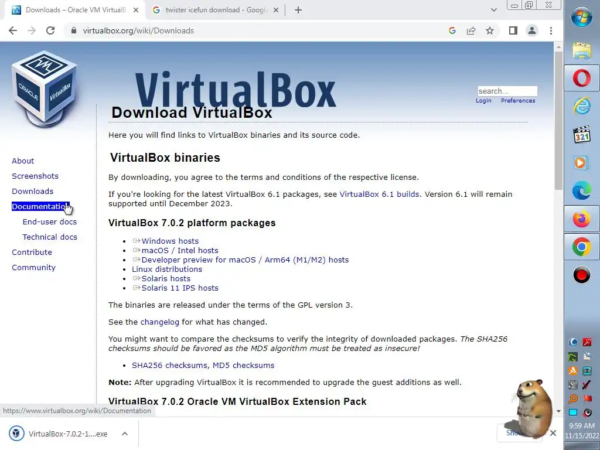Open the Screenshots sidebar link
600x450 pixels.
click(35, 176)
